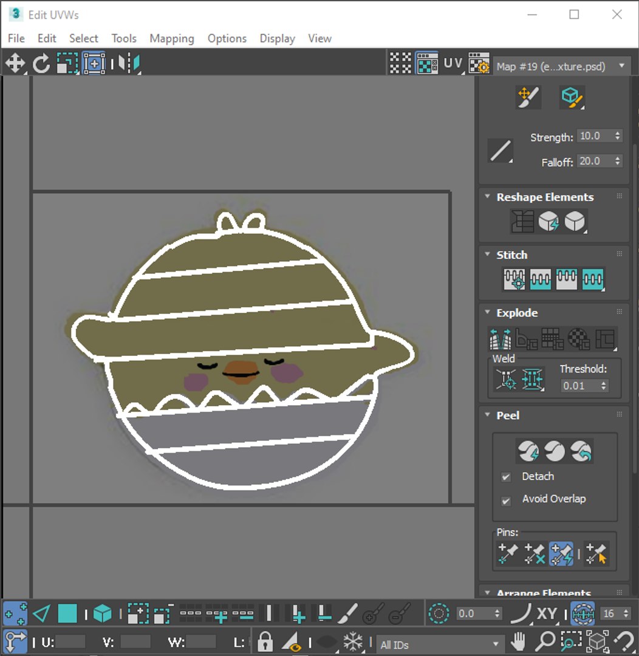
Task: Click the Select Pinned vertices icon with cursor
Action: 596,554
